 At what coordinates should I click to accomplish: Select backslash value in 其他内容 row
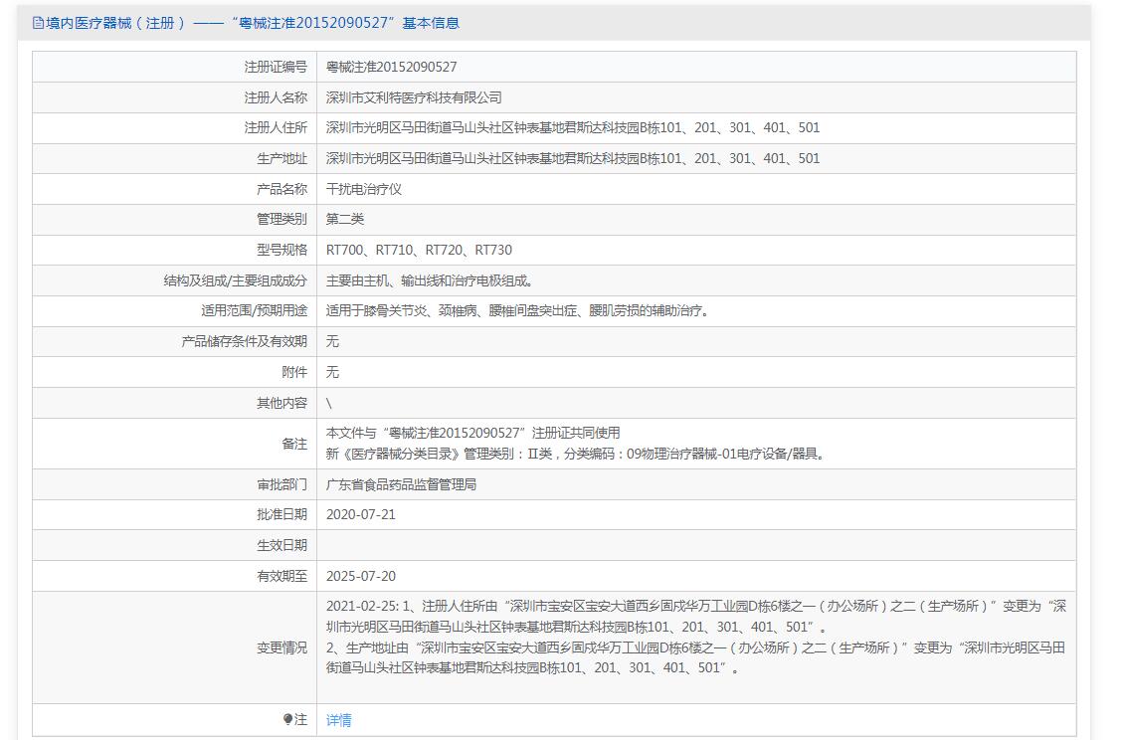point(328,403)
